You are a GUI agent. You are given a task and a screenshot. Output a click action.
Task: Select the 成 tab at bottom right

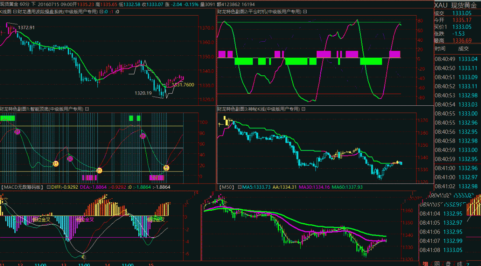[460, 264]
